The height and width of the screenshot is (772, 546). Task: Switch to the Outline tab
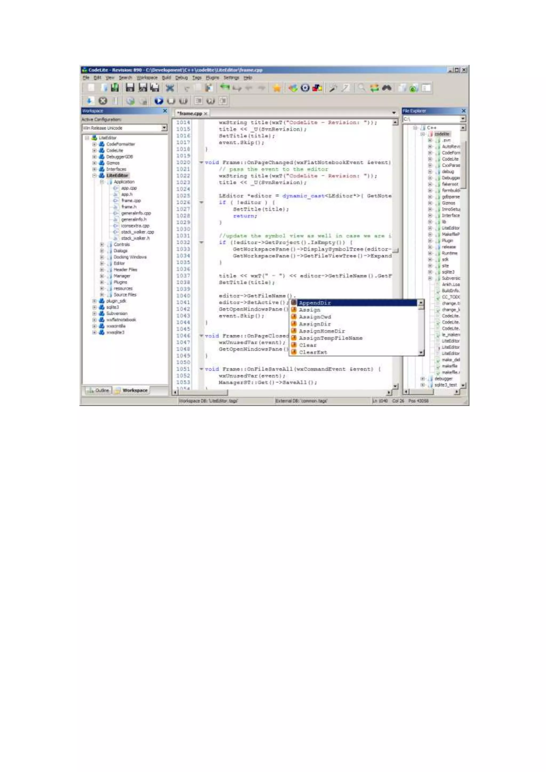point(98,390)
